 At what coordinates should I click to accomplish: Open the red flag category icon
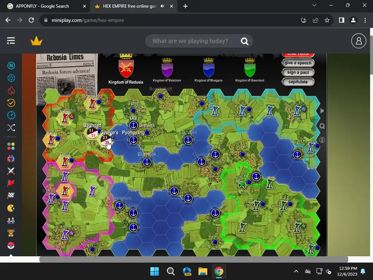coord(11,183)
